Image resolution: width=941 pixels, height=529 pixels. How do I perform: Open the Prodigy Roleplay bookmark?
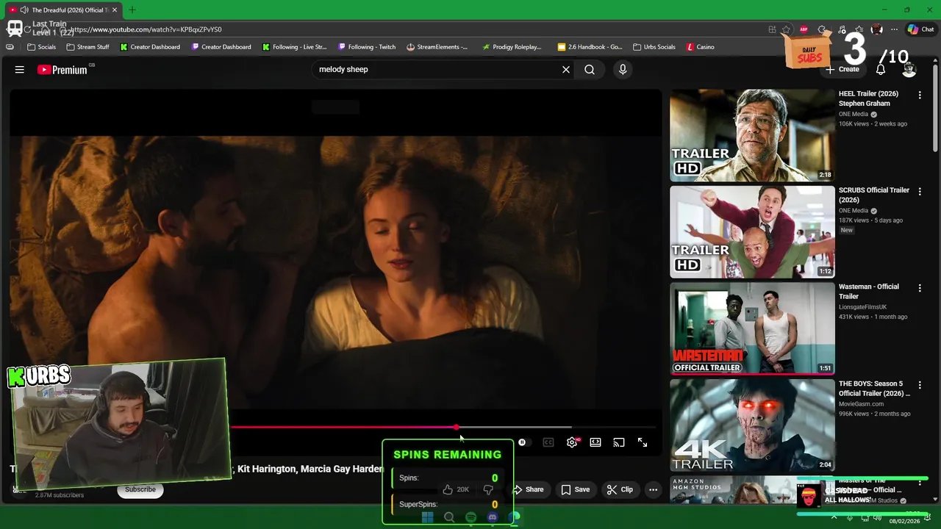(x=512, y=47)
